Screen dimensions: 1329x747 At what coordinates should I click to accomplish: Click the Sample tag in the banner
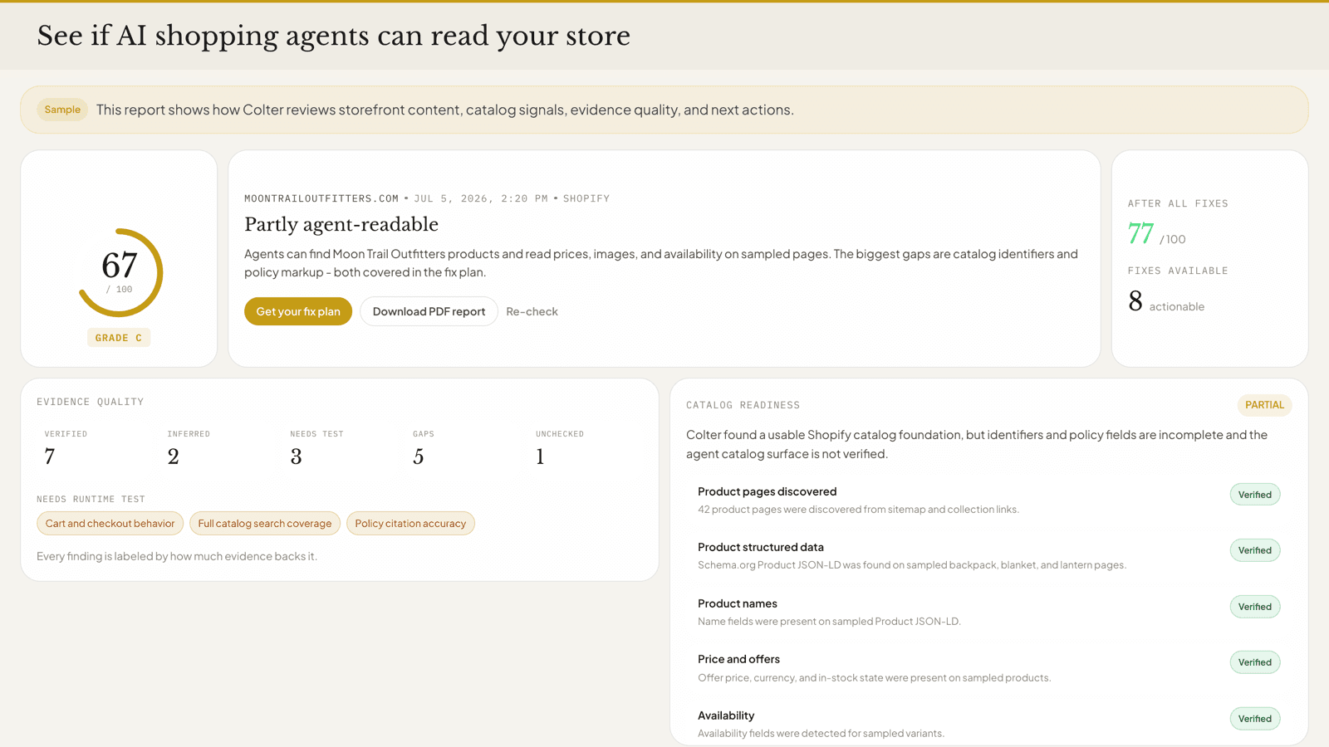[x=62, y=110]
